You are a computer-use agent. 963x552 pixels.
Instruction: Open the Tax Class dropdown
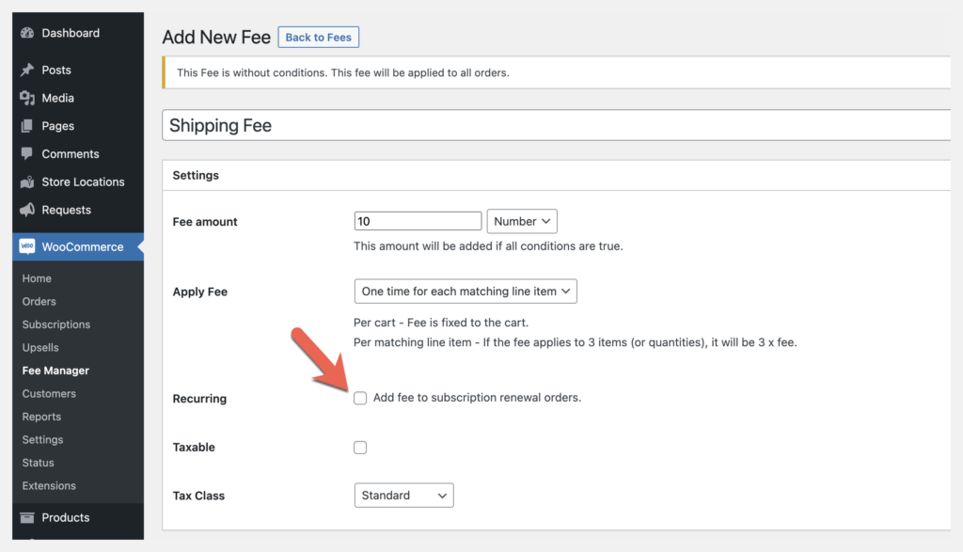pos(403,495)
